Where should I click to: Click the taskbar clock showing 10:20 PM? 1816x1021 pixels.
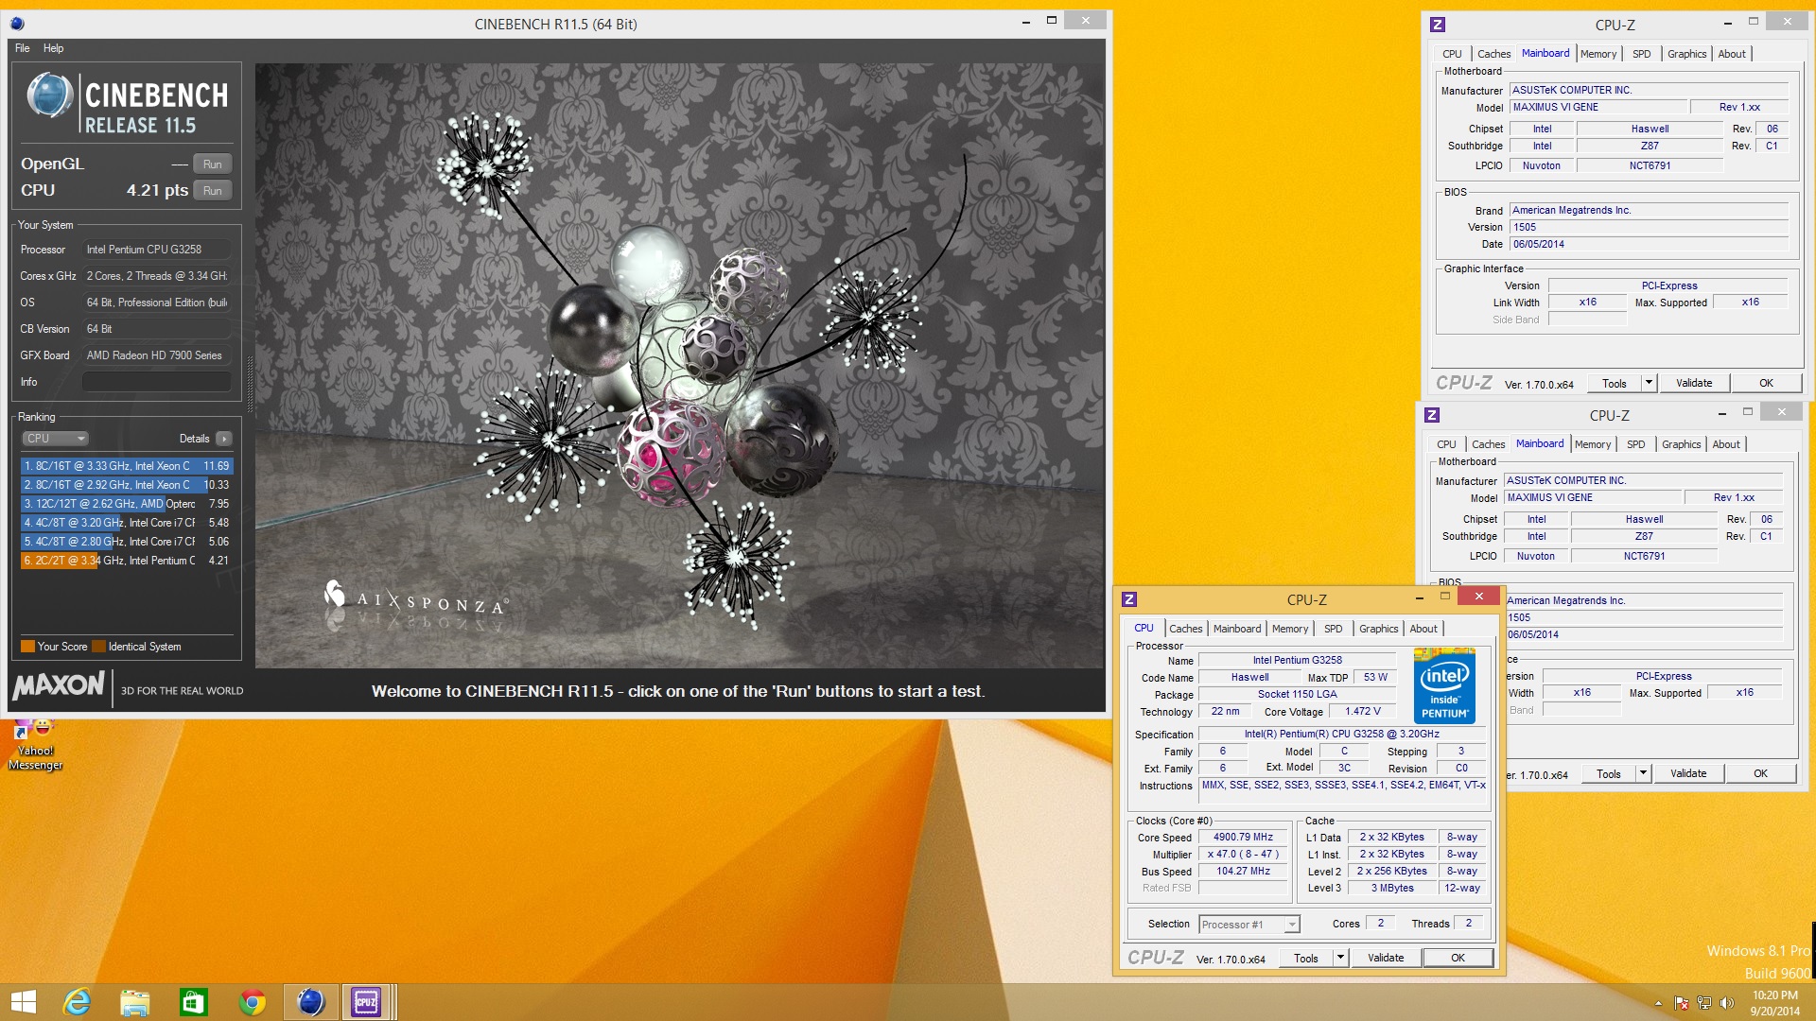click(x=1774, y=1003)
